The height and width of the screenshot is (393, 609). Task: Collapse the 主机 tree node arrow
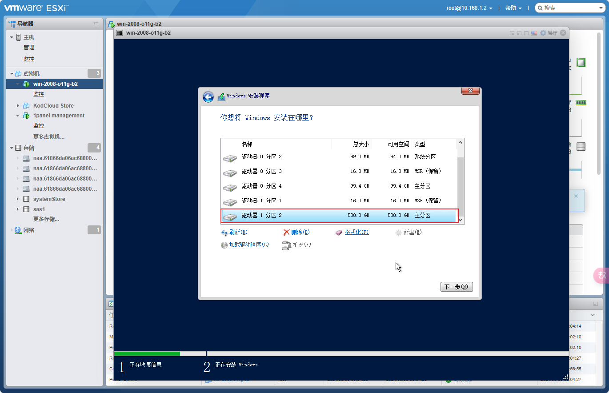point(12,37)
